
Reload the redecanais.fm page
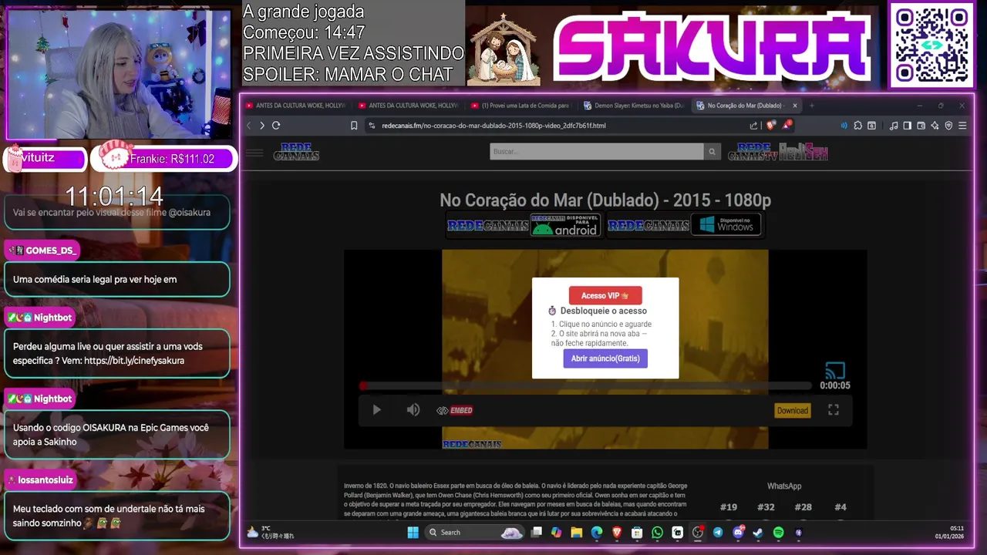(276, 126)
